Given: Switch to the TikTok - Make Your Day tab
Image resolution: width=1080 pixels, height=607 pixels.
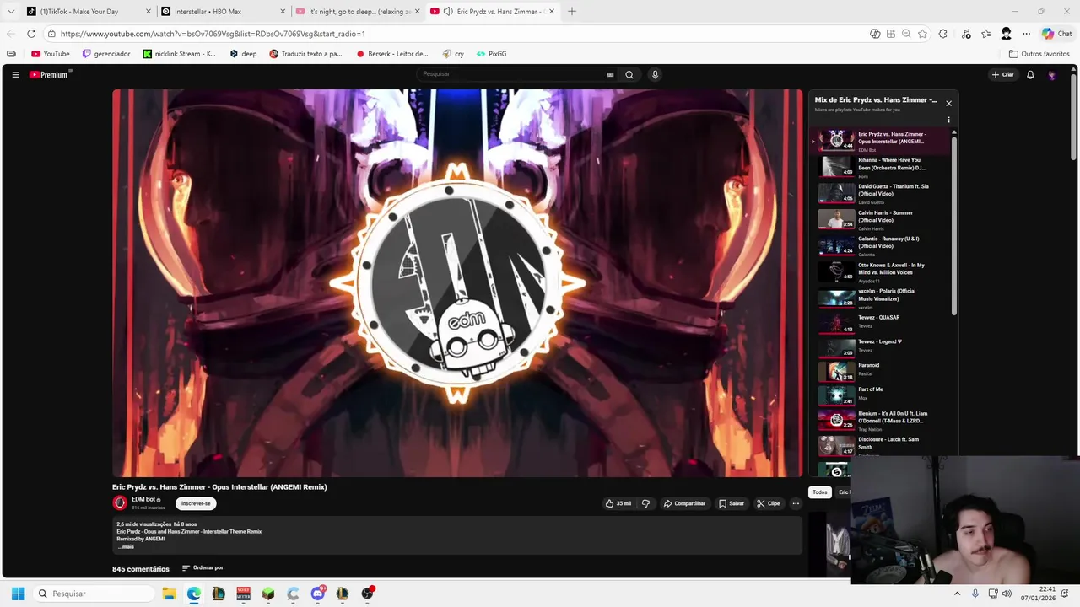Looking at the screenshot, I should [88, 12].
